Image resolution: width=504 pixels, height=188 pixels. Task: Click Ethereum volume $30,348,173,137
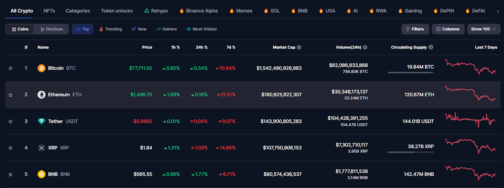(x=350, y=92)
